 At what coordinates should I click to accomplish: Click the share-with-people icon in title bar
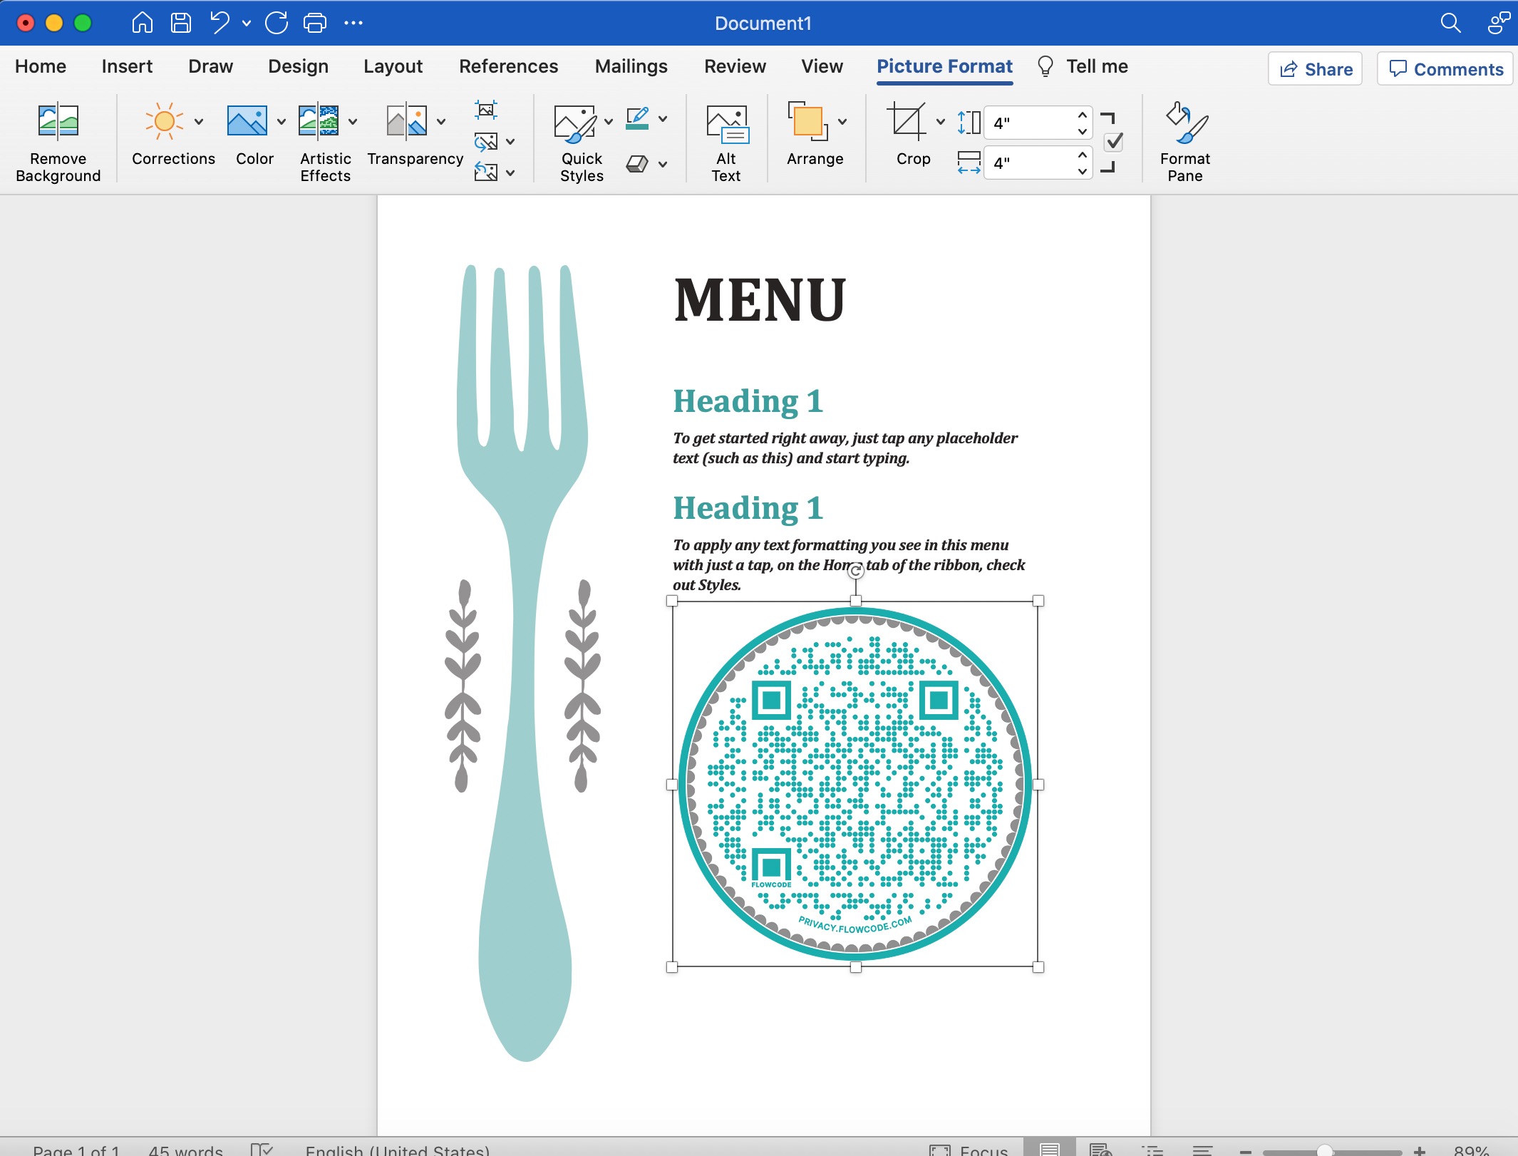point(1499,23)
